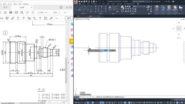Viewport: 185px width, 104px height.
Task: Select the Arc tool in AutoCAD ribbon
Action: pos(88,8)
